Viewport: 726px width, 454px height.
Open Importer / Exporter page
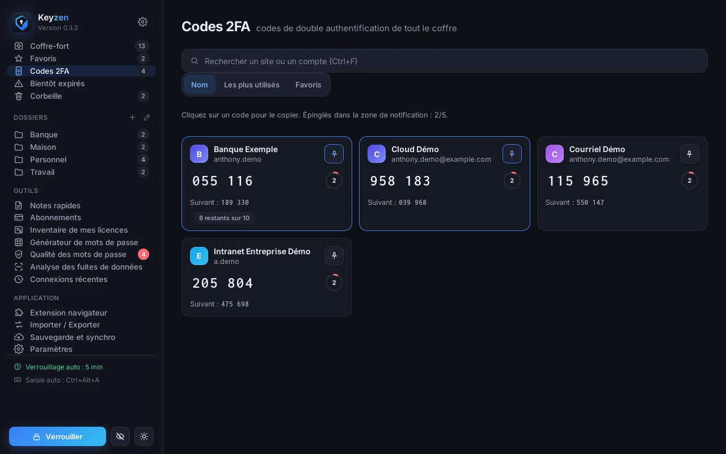point(81,325)
